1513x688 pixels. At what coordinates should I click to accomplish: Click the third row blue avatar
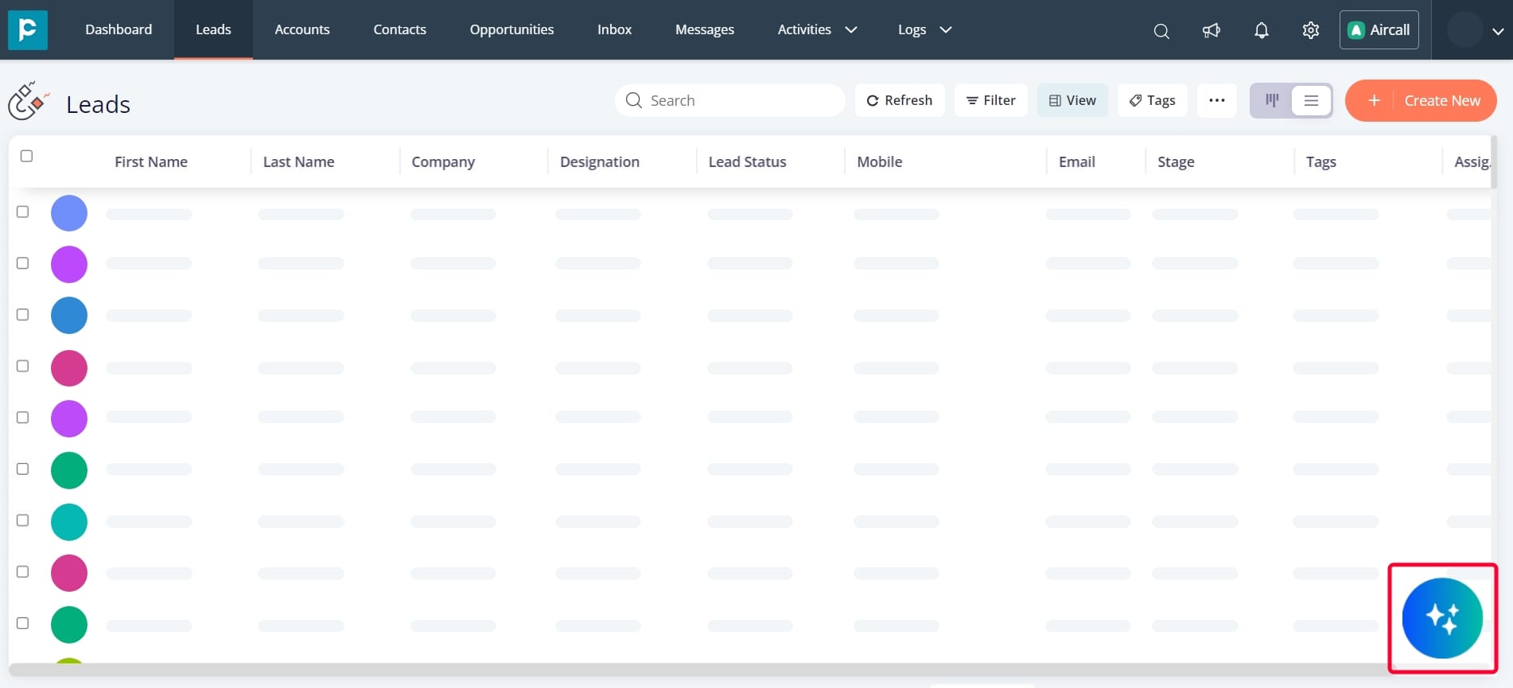pos(69,315)
